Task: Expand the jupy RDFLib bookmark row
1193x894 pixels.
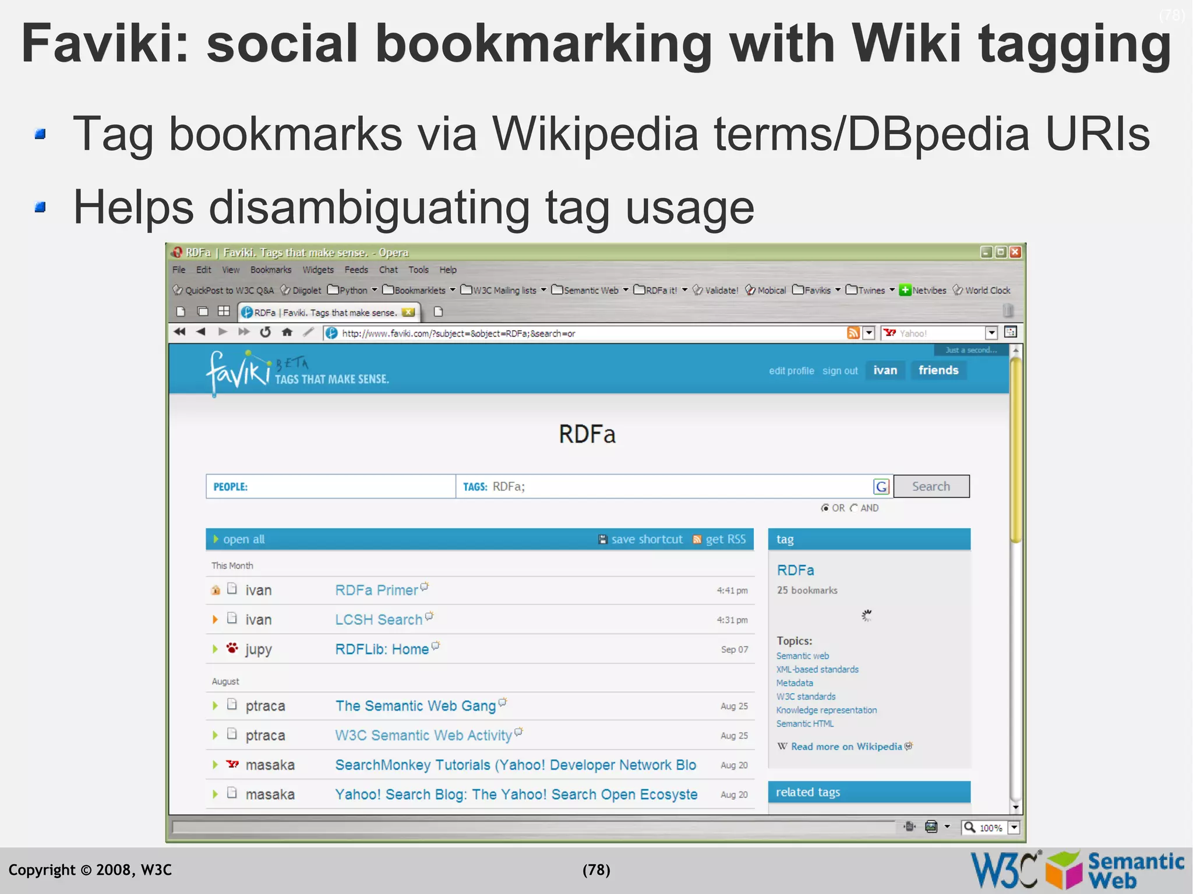Action: tap(215, 649)
